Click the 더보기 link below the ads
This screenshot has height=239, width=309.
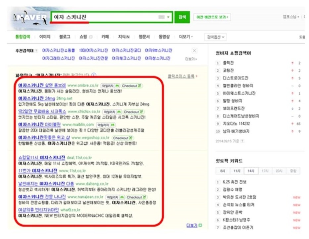pyautogui.click(x=192, y=225)
